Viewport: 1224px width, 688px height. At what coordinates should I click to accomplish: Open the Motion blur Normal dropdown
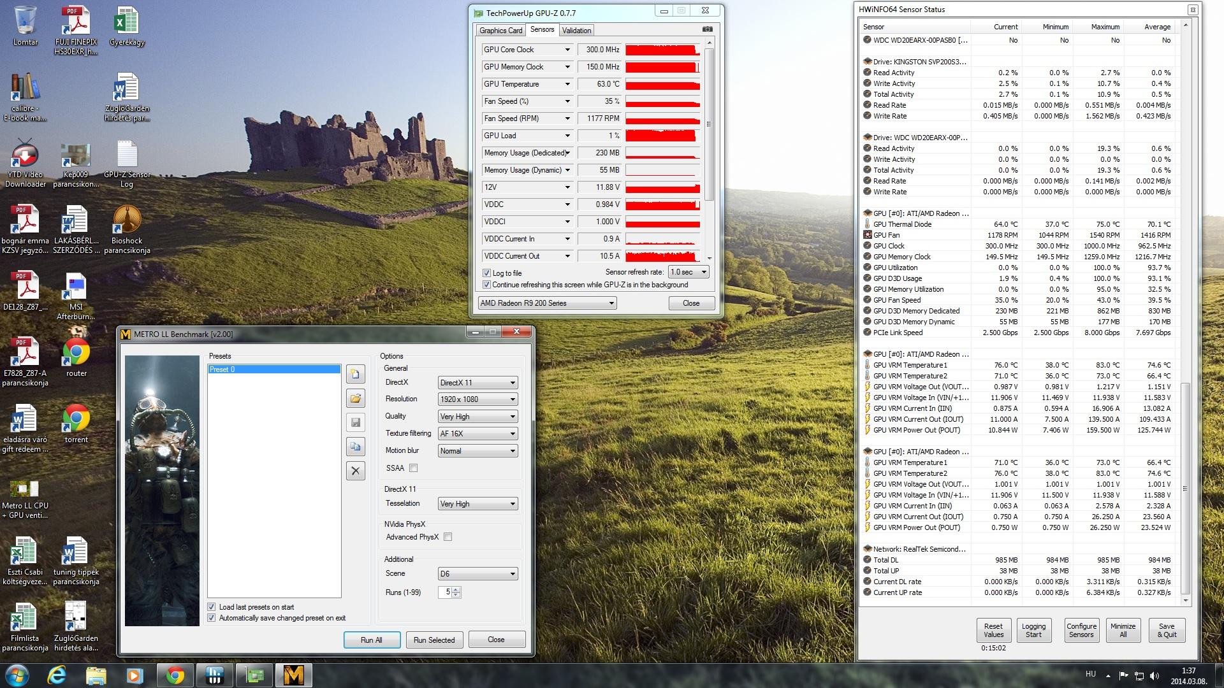pyautogui.click(x=477, y=451)
